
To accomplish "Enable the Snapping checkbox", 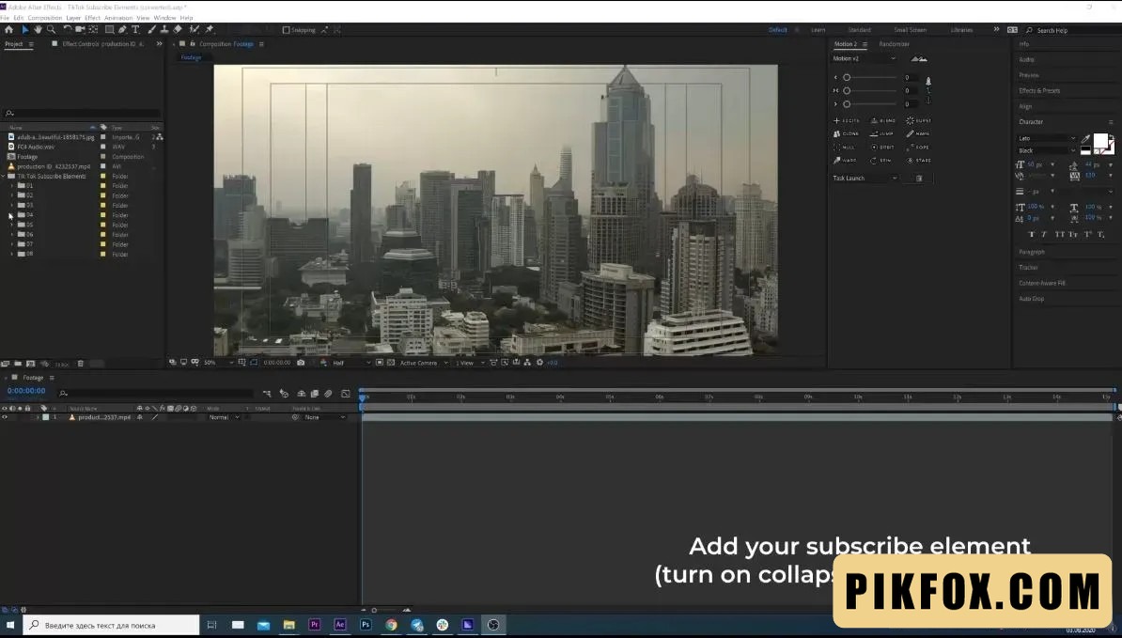I will [x=287, y=30].
